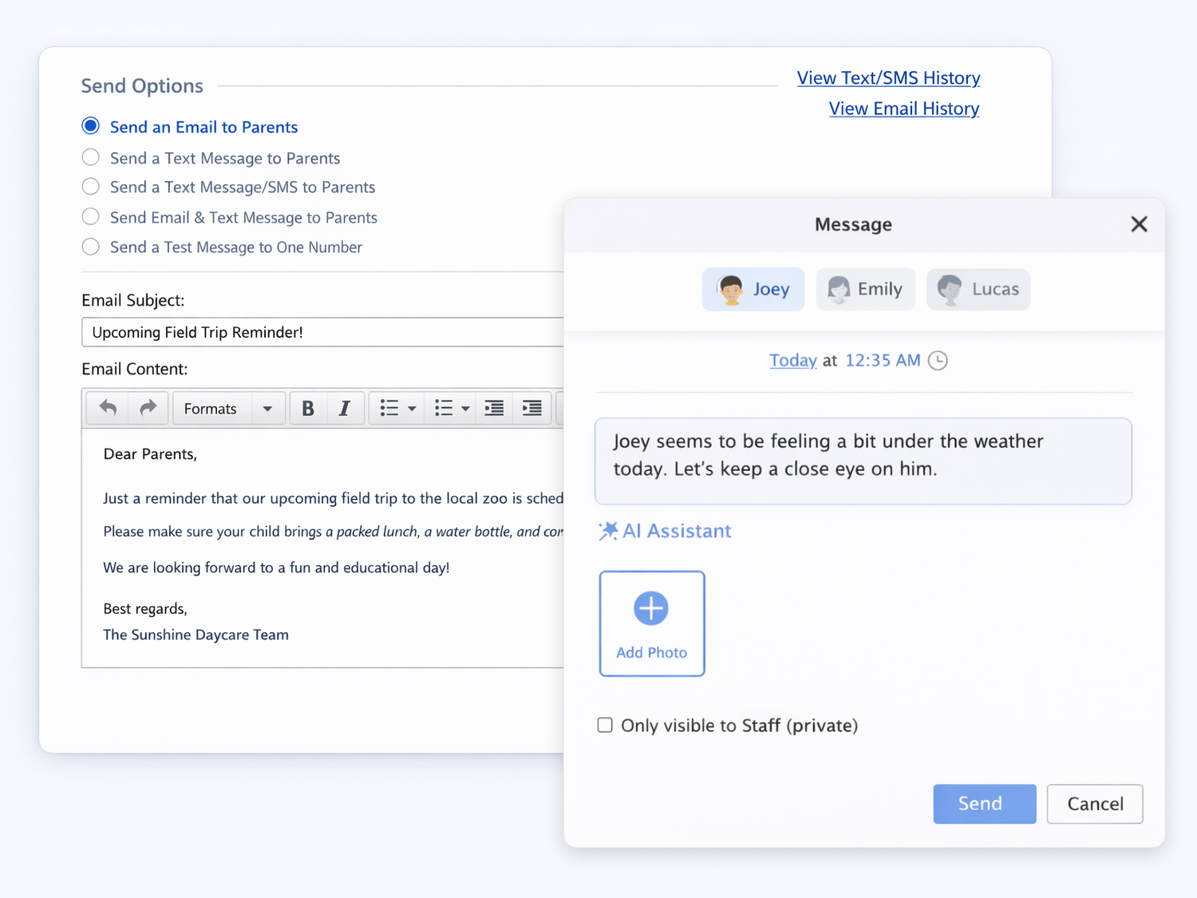Click 'We are looking forward' sentence
This screenshot has width=1197, height=898.
coord(276,568)
